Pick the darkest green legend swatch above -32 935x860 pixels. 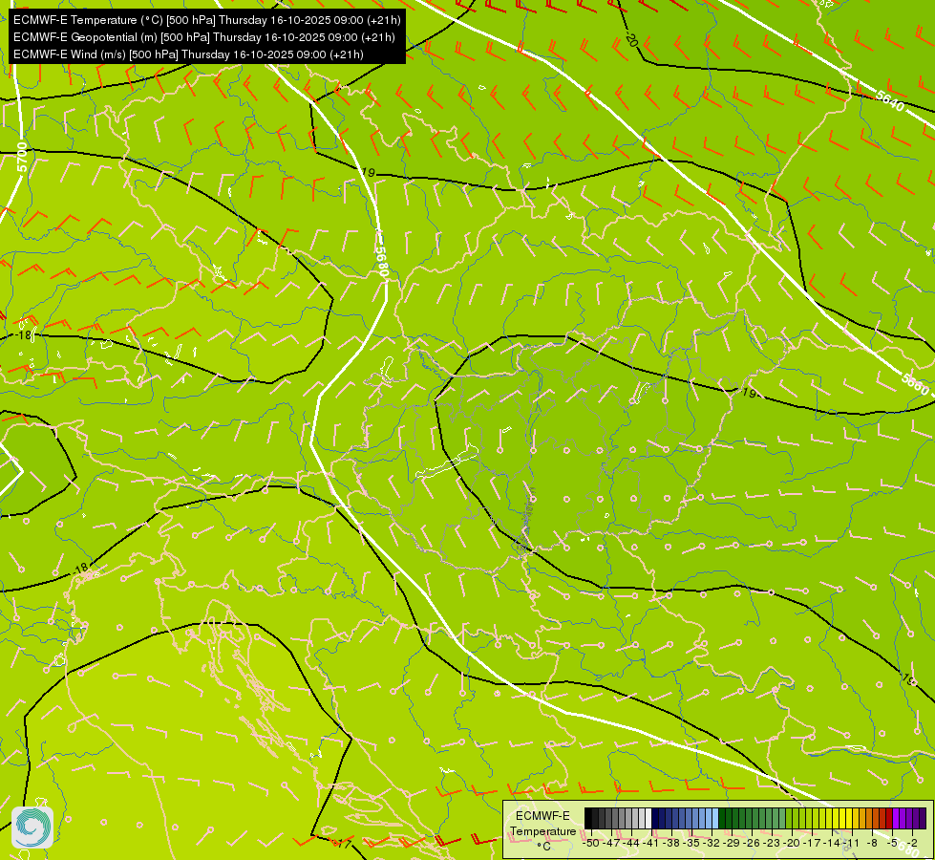point(722,818)
